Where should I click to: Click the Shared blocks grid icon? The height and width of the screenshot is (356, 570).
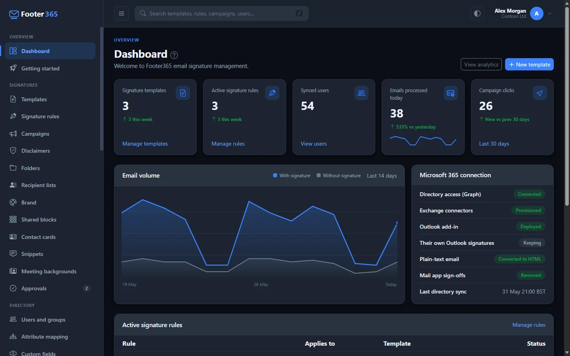[13, 220]
